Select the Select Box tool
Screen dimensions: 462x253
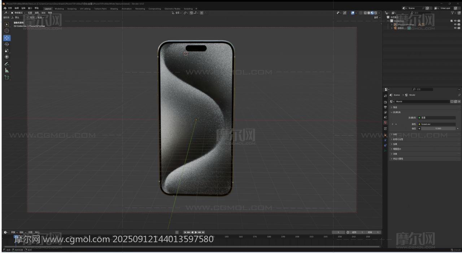7,25
